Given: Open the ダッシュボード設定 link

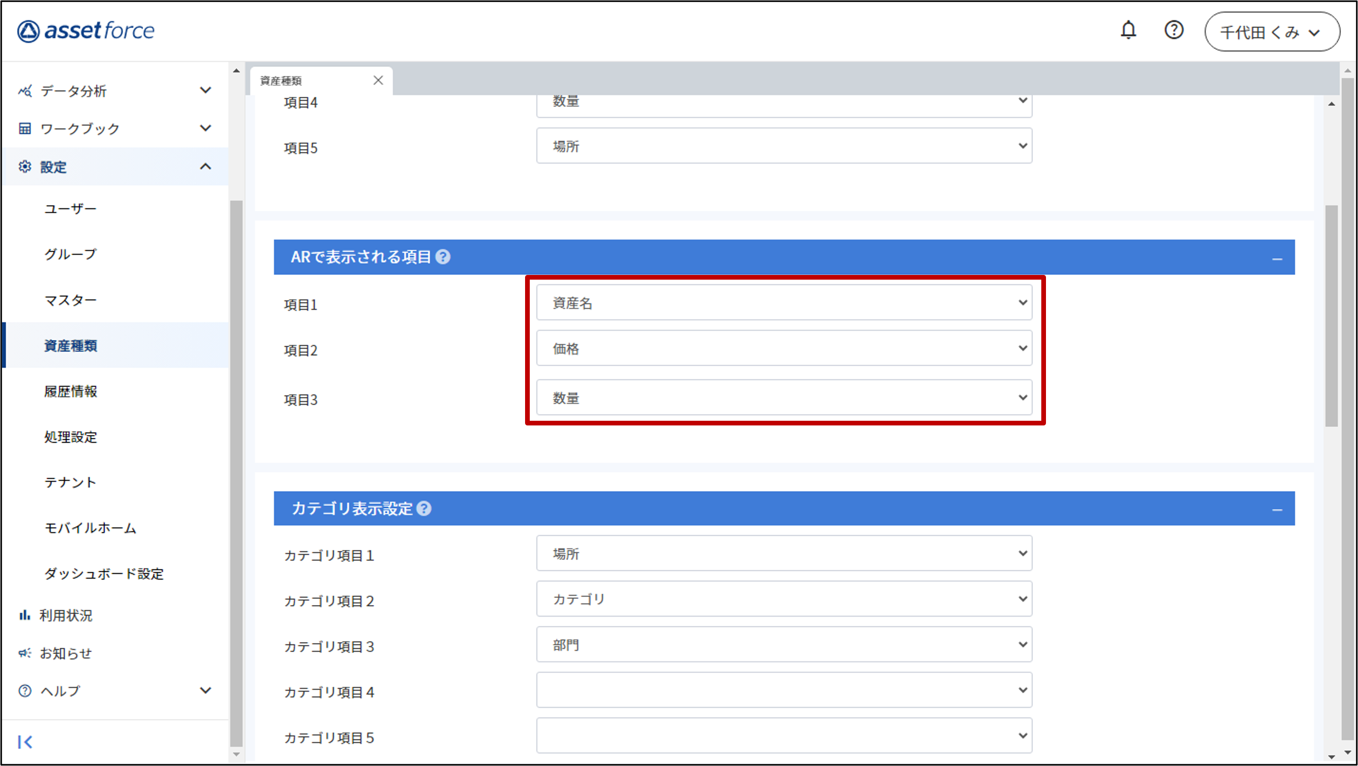Looking at the screenshot, I should click(104, 573).
